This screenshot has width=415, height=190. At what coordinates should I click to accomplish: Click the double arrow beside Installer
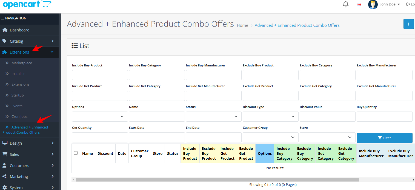(7, 74)
